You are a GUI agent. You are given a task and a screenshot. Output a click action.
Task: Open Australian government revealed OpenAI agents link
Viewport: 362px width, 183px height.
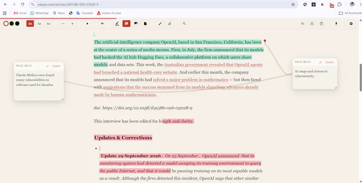(178, 68)
